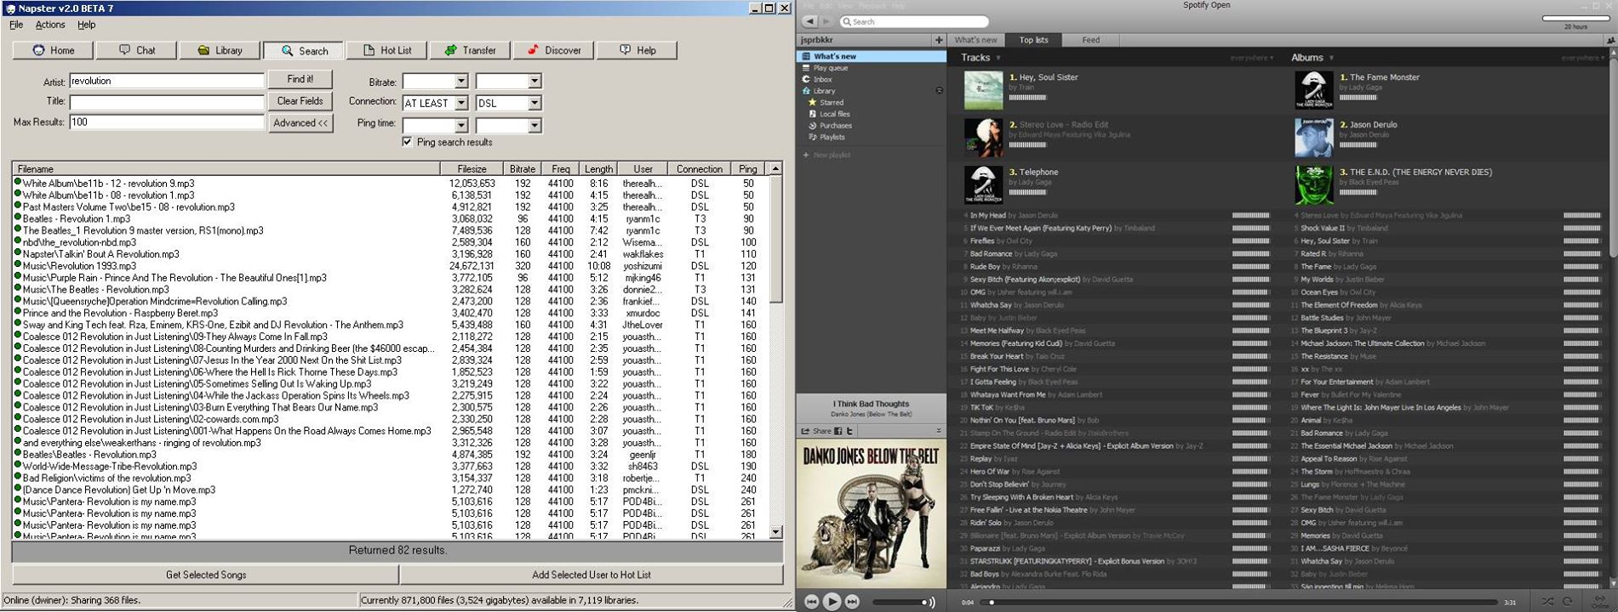Open the Tracks dropdown arrow in Spotify

[998, 59]
